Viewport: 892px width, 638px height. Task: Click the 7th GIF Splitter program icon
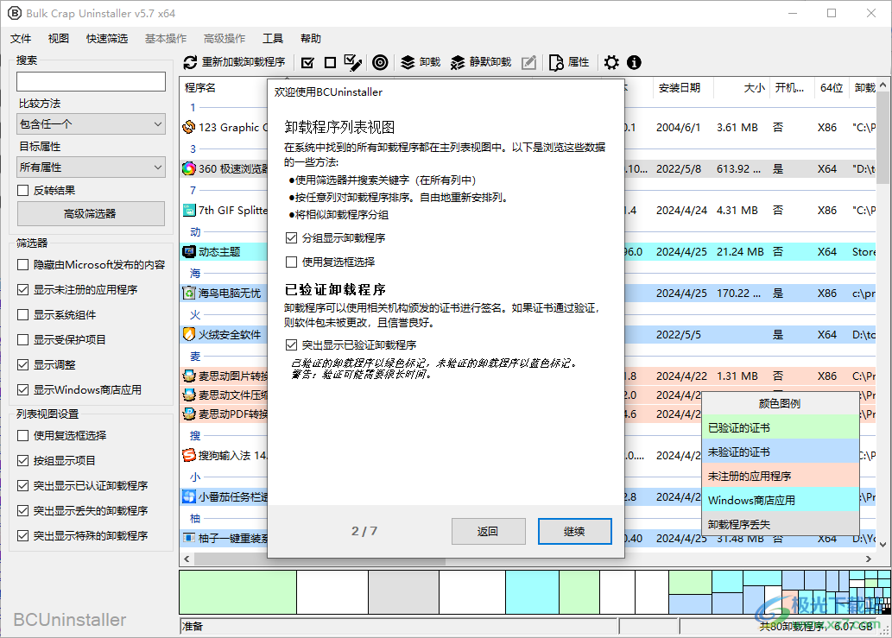coord(189,211)
